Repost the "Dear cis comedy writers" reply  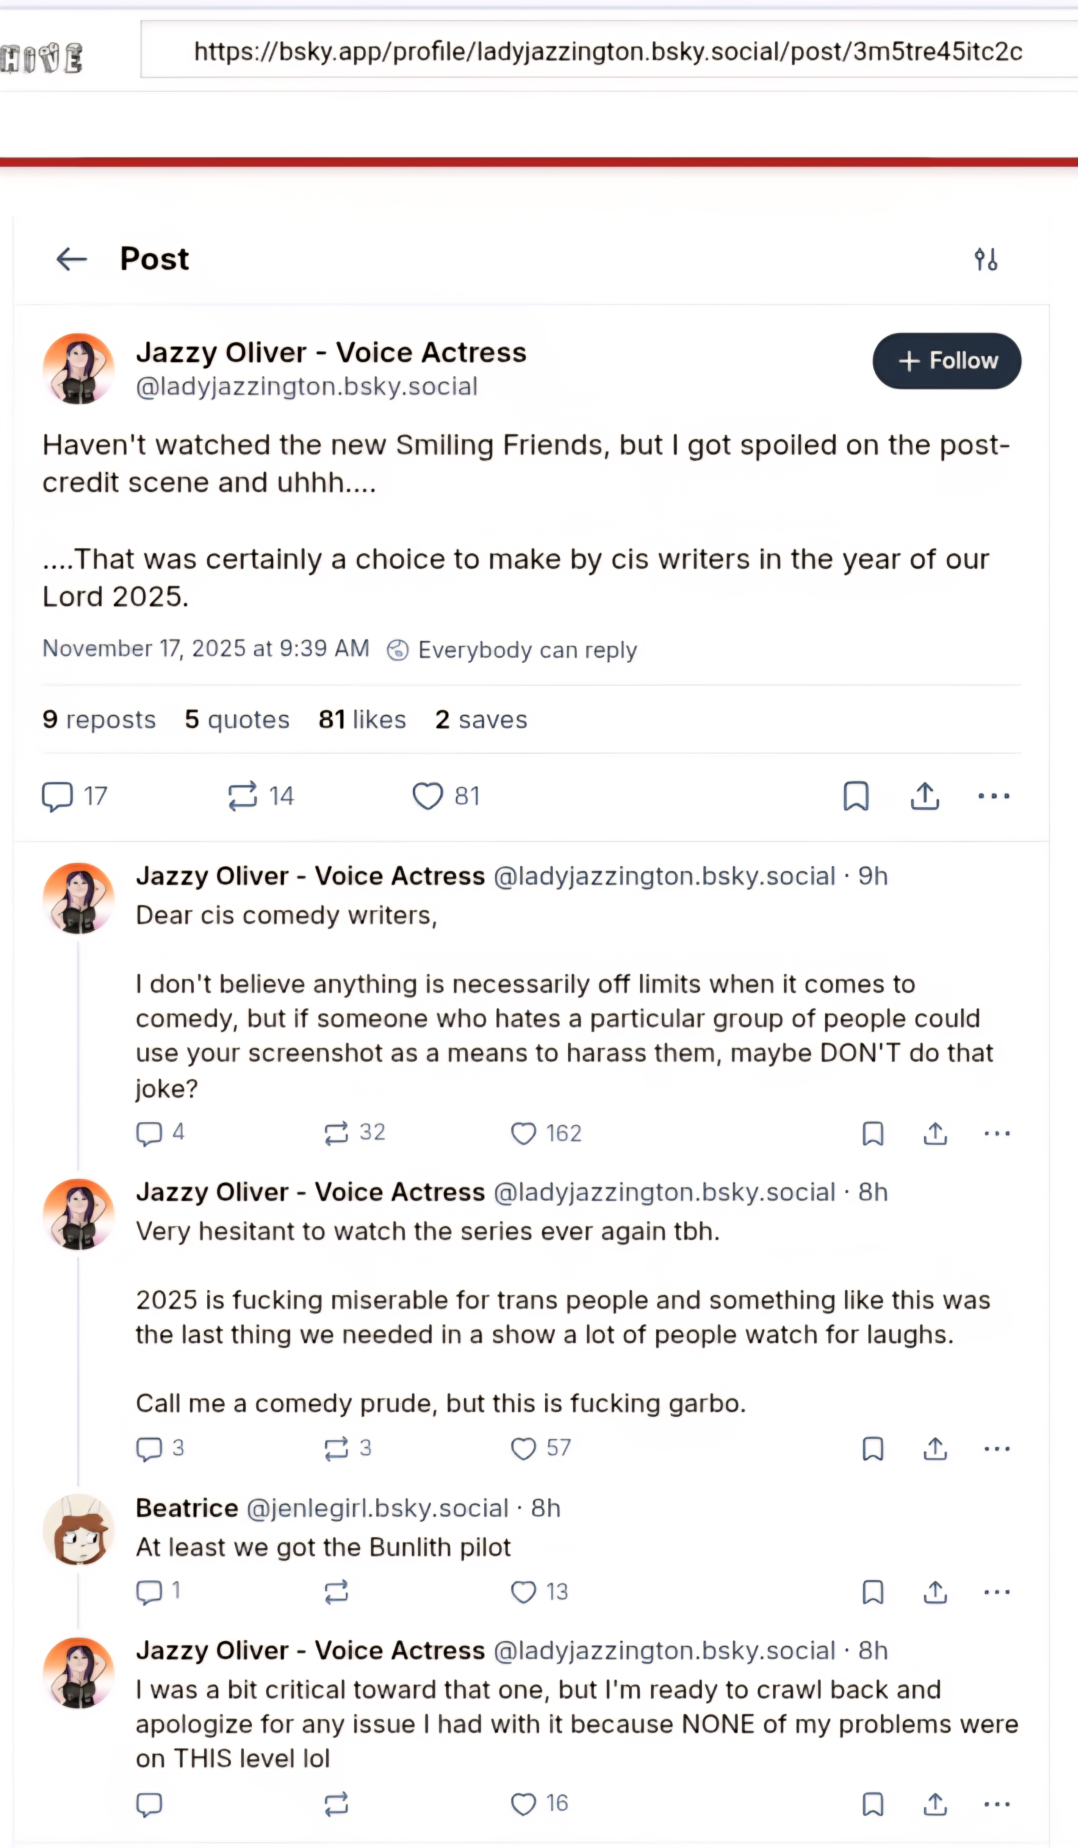(337, 1134)
